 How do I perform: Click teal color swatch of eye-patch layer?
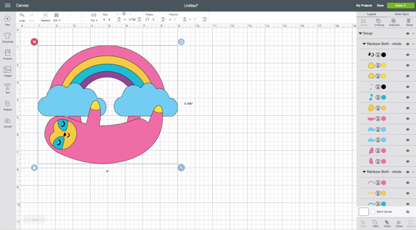[x=383, y=97]
